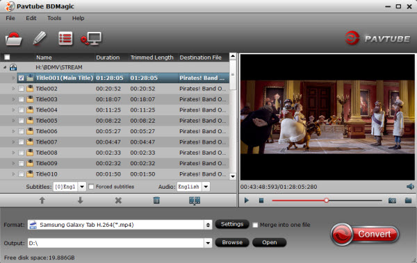417x263 pixels.
Task: Click the pencil Edit toolbar icon
Action: pos(40,38)
